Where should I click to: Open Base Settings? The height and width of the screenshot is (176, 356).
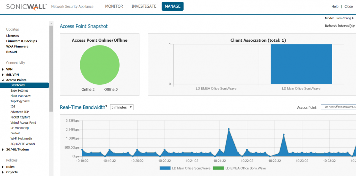click(x=19, y=91)
